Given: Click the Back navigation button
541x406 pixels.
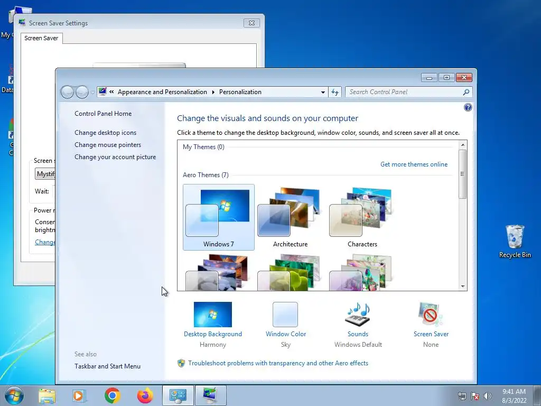Looking at the screenshot, I should [x=67, y=92].
